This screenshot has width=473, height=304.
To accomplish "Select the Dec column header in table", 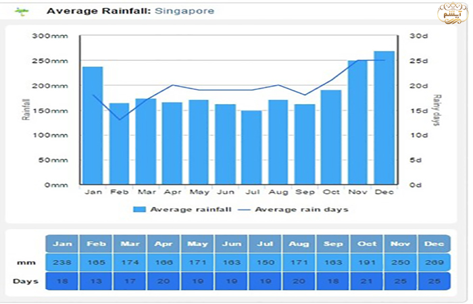I will (434, 243).
